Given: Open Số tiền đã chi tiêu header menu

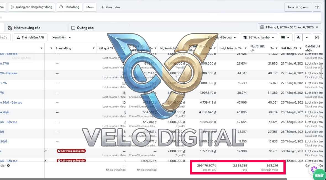Looking at the screenshot, I should pyautogui.click(x=215, y=48).
